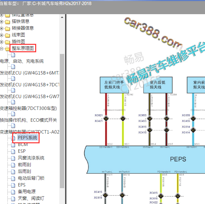205x204 pixels.
Task: Click the PD-Handle-H pin label
Action: [164, 172]
